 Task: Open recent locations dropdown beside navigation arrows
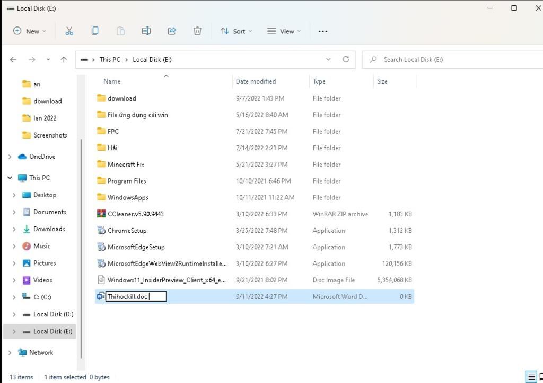(x=48, y=60)
